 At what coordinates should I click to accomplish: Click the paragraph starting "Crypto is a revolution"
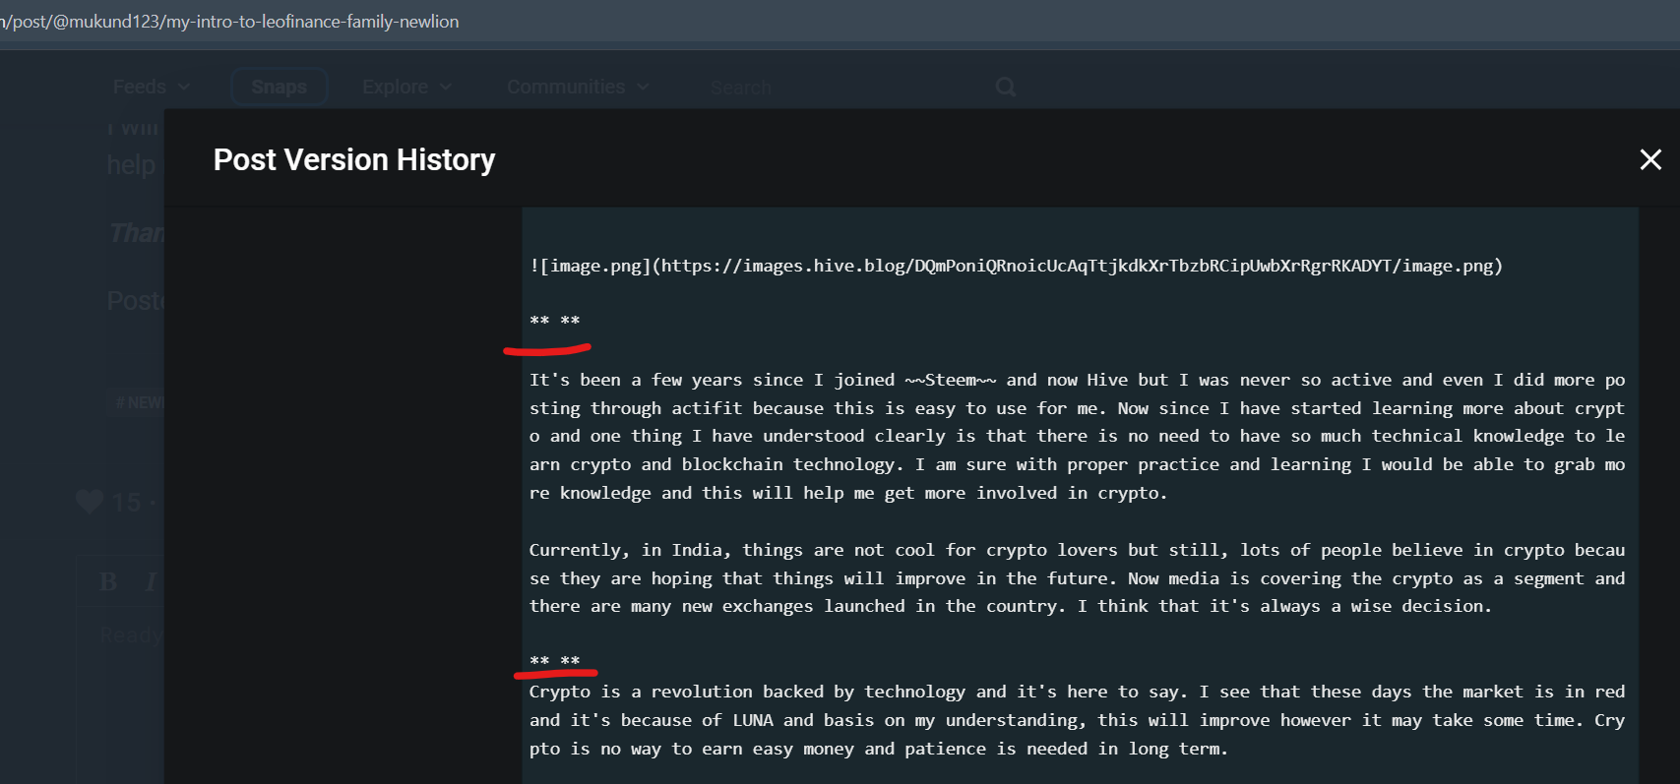click(1077, 720)
